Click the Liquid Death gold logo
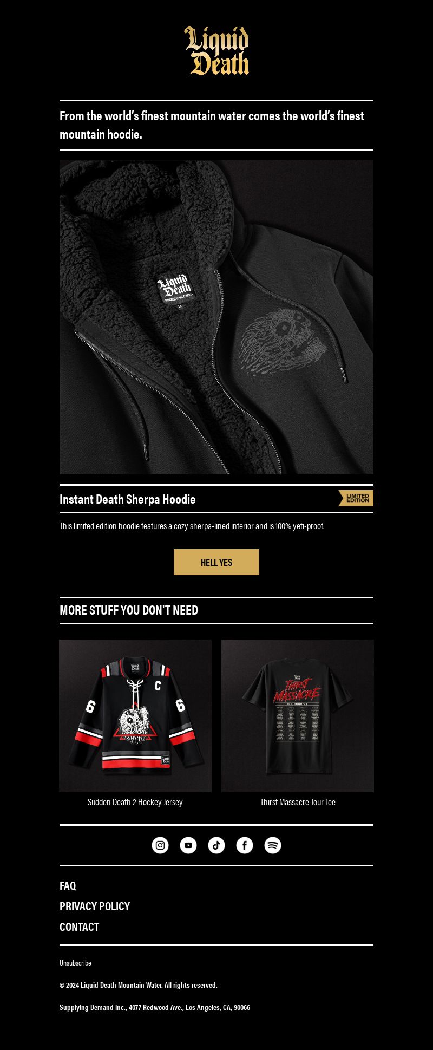 pyautogui.click(x=216, y=51)
